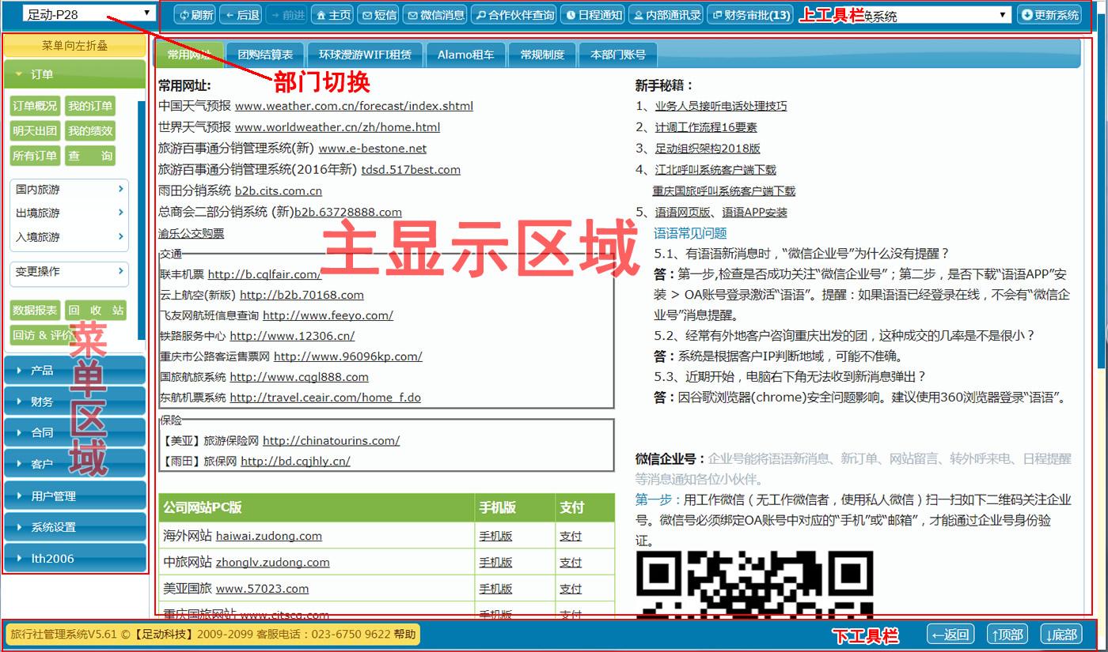Open 财务审批(13) finance approvals
The height and width of the screenshot is (652, 1108).
749,14
